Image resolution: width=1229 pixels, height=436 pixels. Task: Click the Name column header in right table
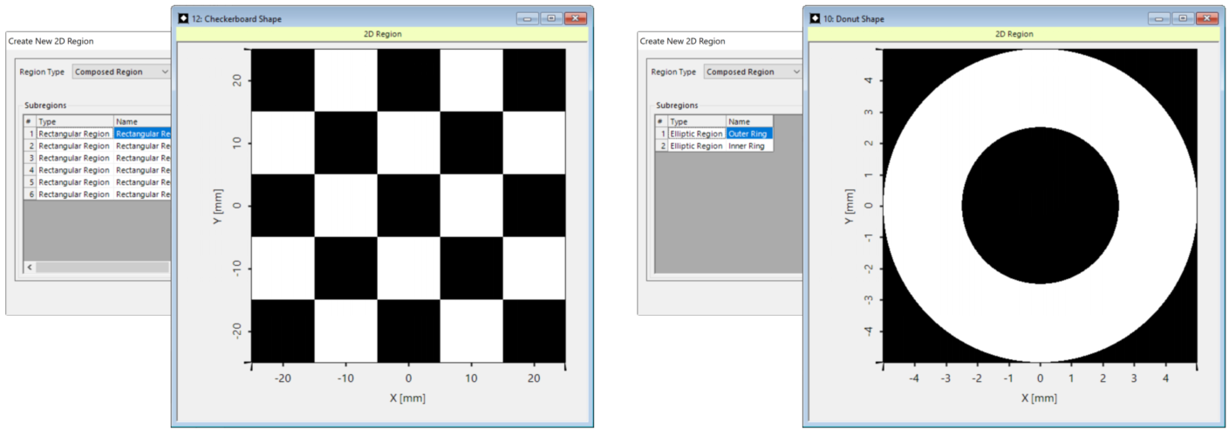748,122
